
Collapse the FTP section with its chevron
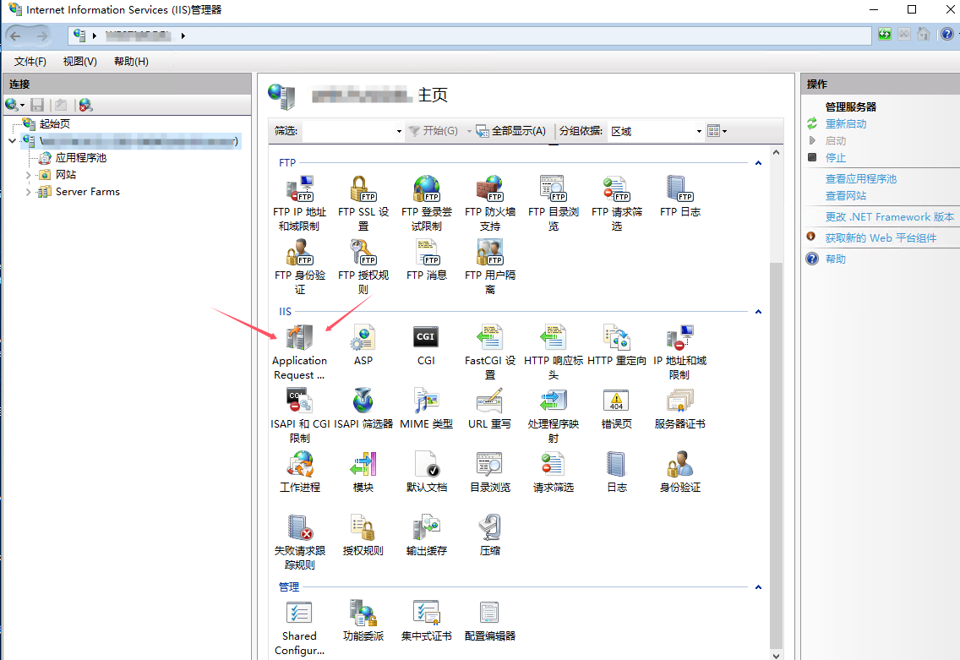758,161
